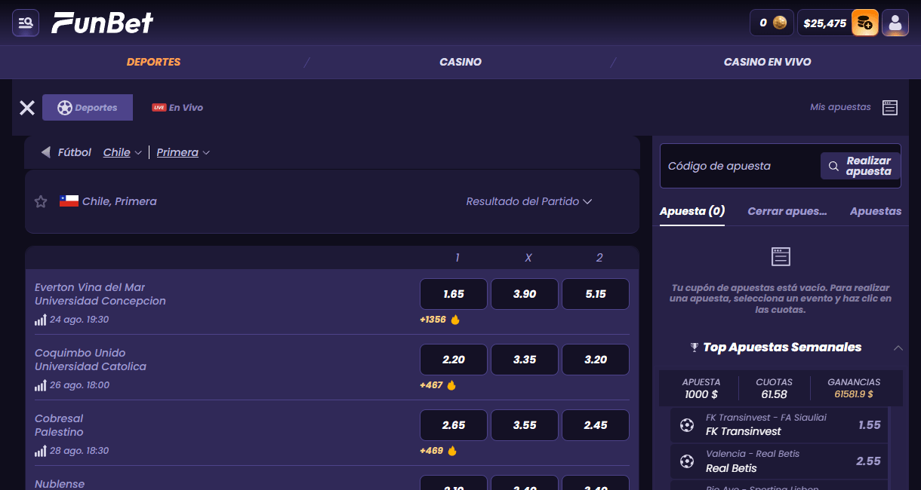Click the APUESTA 1000 $ value
921x490 pixels.
701,394
